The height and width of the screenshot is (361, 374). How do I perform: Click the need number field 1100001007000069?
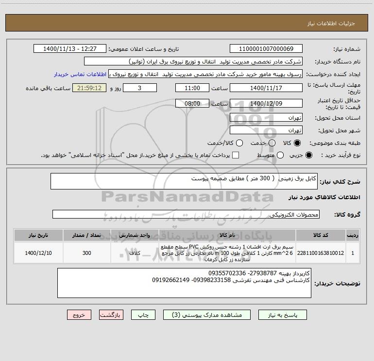click(x=266, y=49)
